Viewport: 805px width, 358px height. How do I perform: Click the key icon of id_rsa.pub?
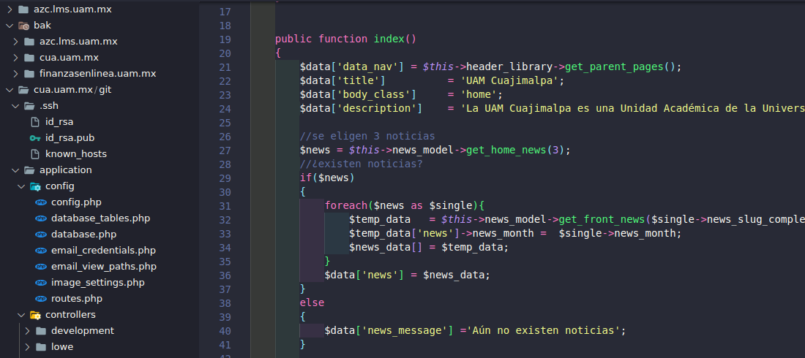point(35,138)
